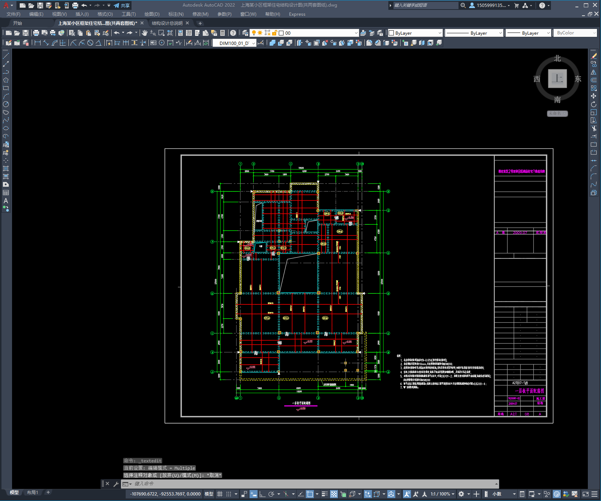Image resolution: width=601 pixels, height=501 pixels.
Task: Toggle dynamic input in status bar
Action: pyautogui.click(x=254, y=494)
